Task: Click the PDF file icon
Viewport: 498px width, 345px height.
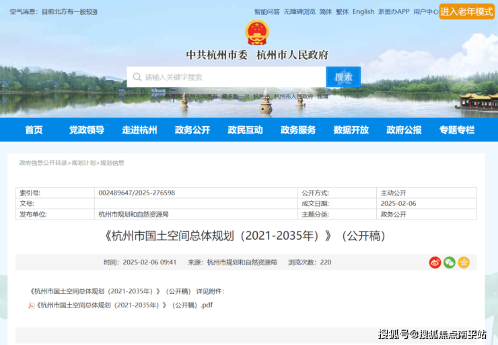Action: pos(31,305)
